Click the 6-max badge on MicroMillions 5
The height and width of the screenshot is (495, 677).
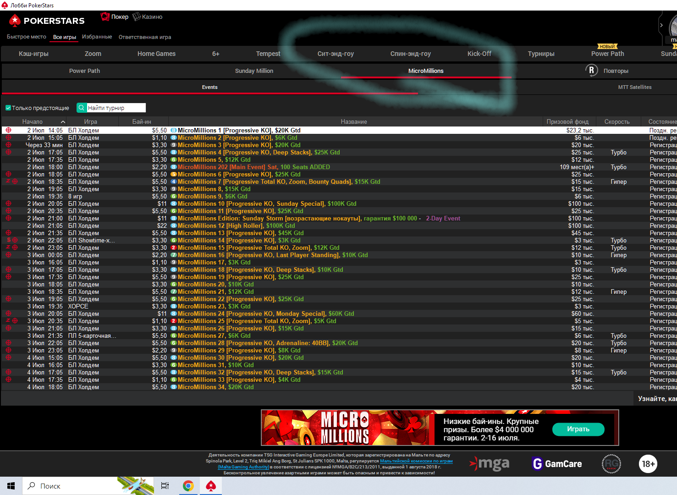click(x=174, y=160)
